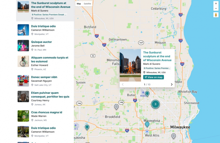Click author Wade Warren
This screenshot has width=220, height=143.
(x=39, y=116)
